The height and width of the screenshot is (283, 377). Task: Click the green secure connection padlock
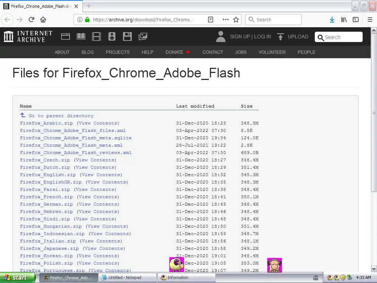87,20
